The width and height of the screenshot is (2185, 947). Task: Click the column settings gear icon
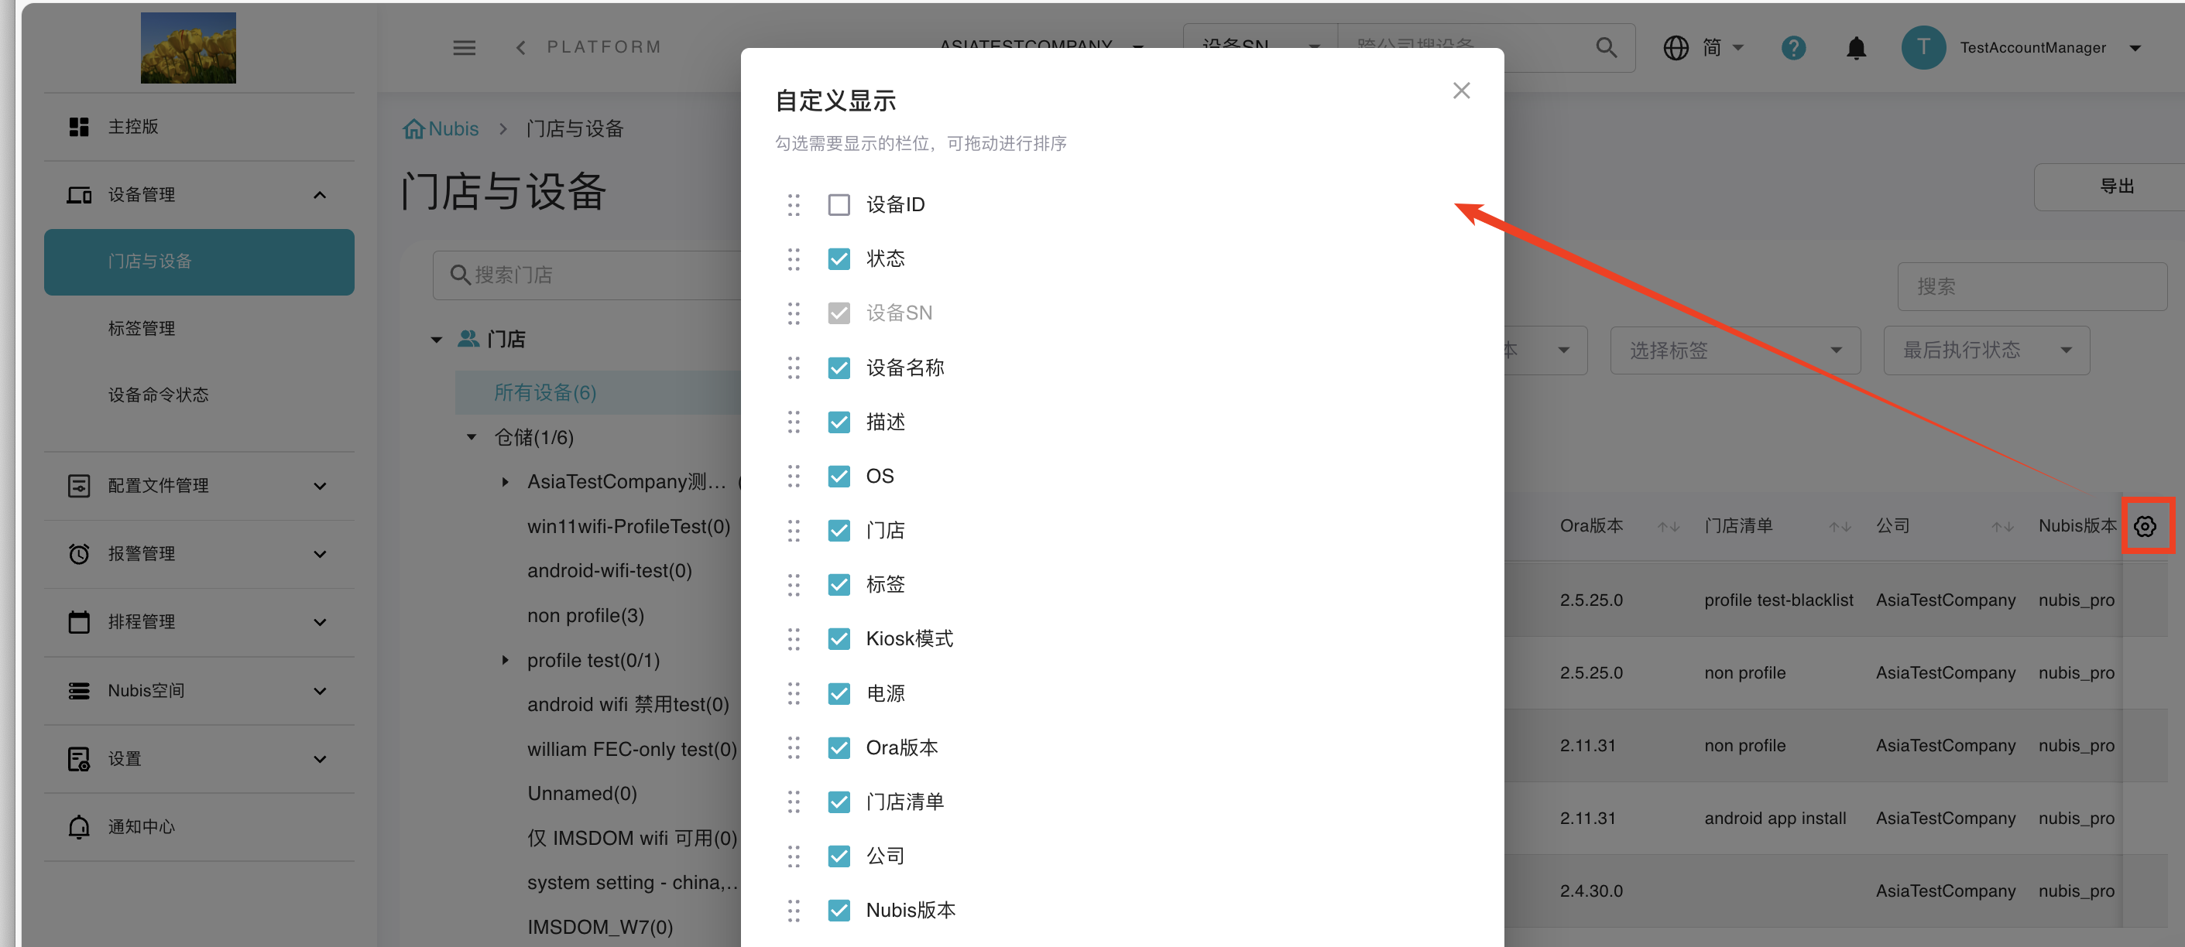(2146, 526)
